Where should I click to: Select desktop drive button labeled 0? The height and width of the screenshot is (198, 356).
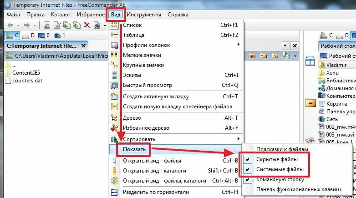tap(44, 36)
